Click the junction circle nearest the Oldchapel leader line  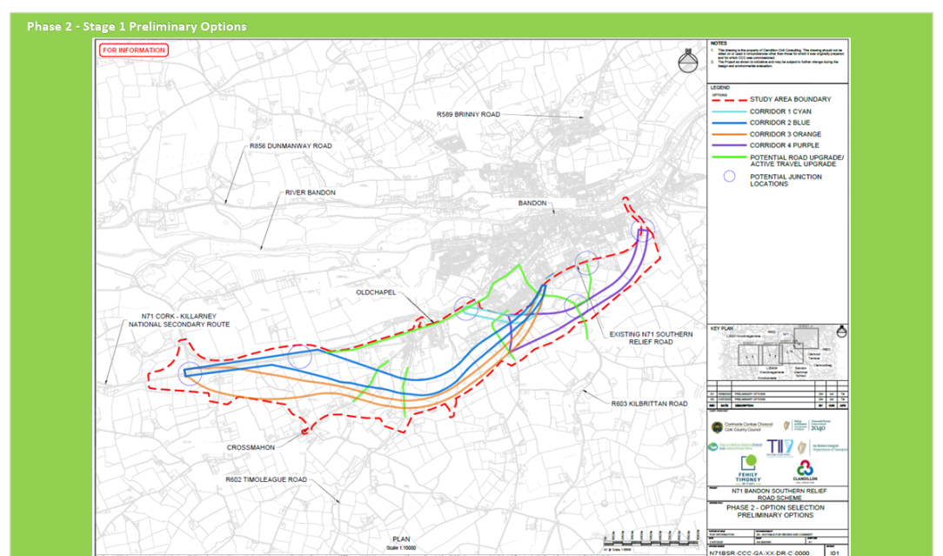click(465, 309)
